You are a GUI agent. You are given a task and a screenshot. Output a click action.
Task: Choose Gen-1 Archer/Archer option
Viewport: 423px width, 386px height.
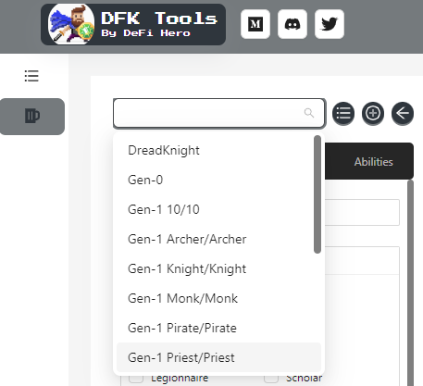pyautogui.click(x=218, y=239)
